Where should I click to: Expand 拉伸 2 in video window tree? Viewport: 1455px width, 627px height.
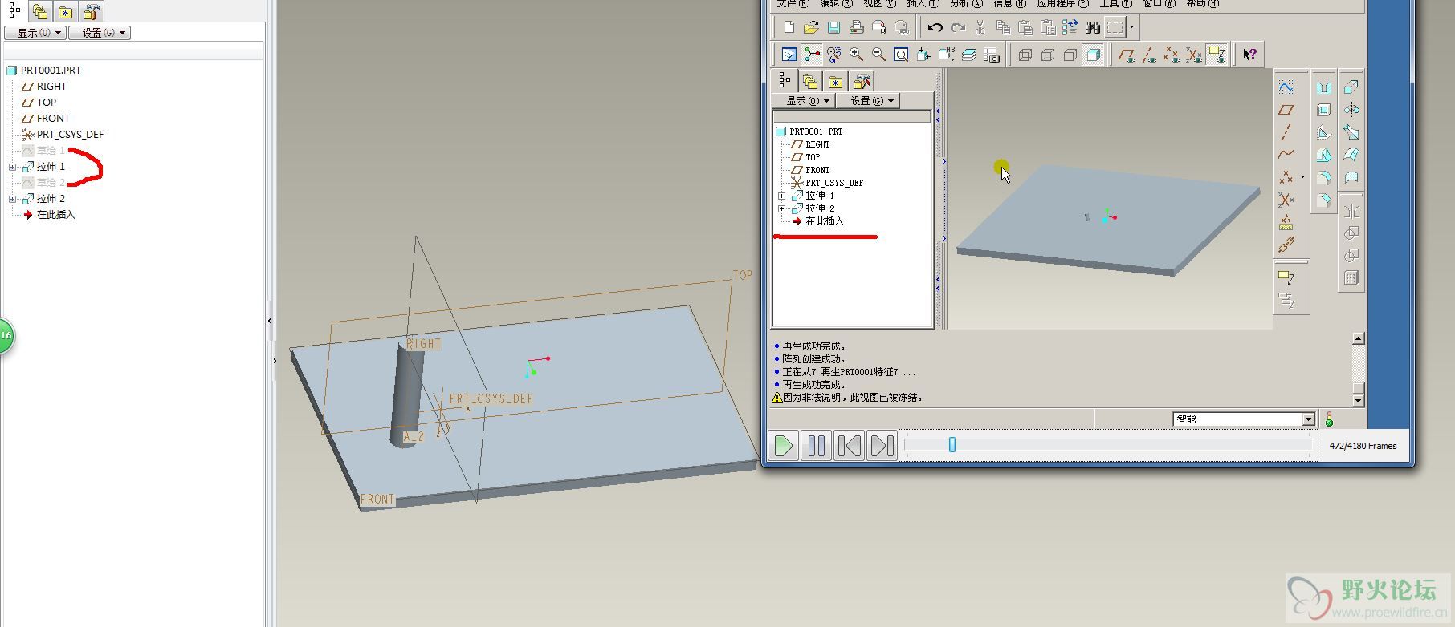click(x=781, y=208)
